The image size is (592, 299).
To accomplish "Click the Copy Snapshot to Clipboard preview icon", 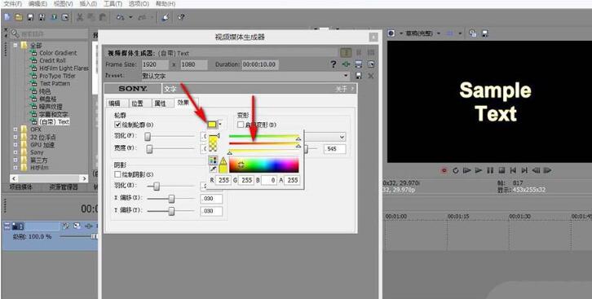I will coord(473,33).
